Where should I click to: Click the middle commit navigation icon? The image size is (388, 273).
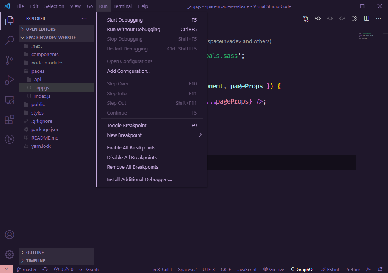[x=330, y=19]
